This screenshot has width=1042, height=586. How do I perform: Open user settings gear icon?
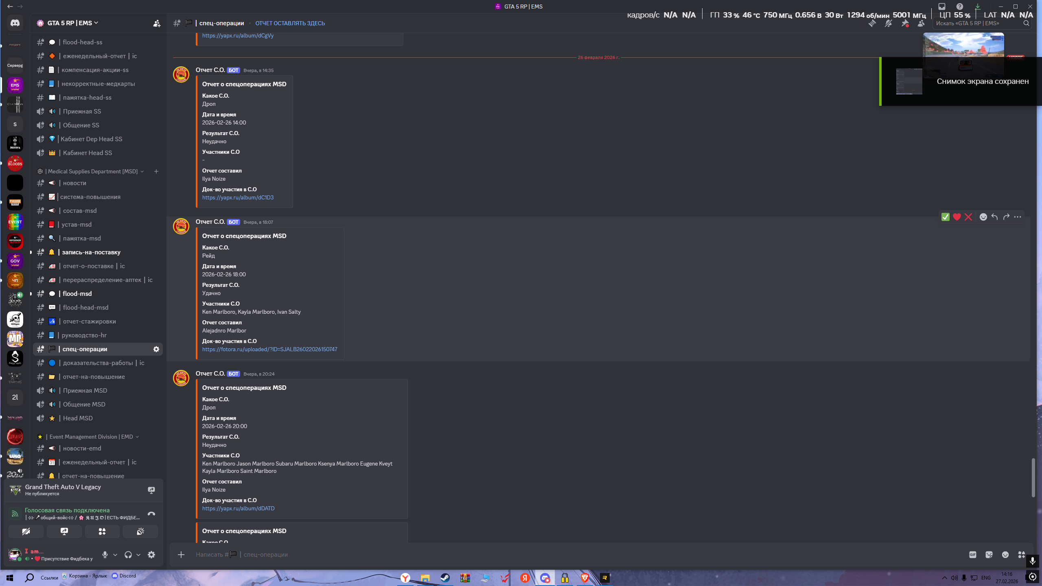tap(151, 555)
